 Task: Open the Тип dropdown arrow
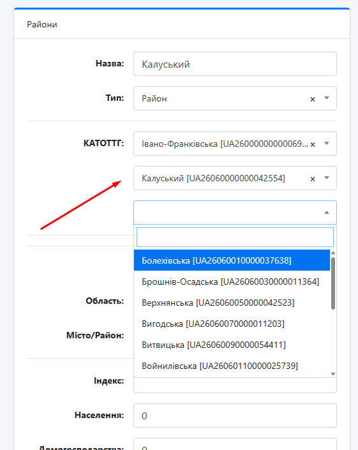tap(327, 98)
